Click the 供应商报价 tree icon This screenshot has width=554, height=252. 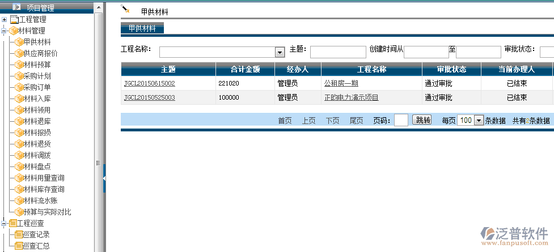[x=19, y=53]
